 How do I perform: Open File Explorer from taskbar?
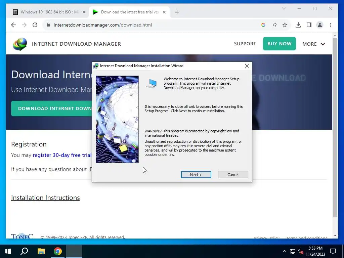pyautogui.click(x=41, y=251)
